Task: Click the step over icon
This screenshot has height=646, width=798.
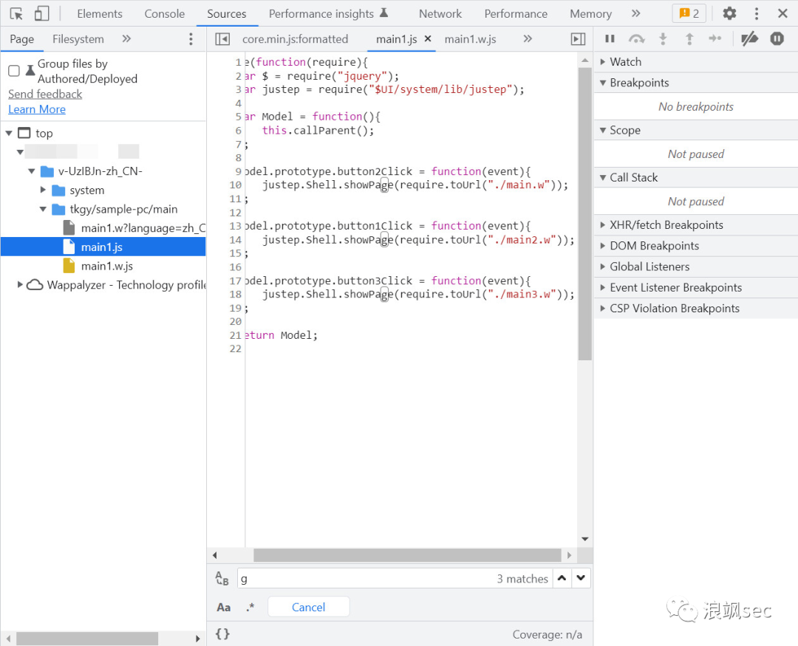Action: click(637, 38)
